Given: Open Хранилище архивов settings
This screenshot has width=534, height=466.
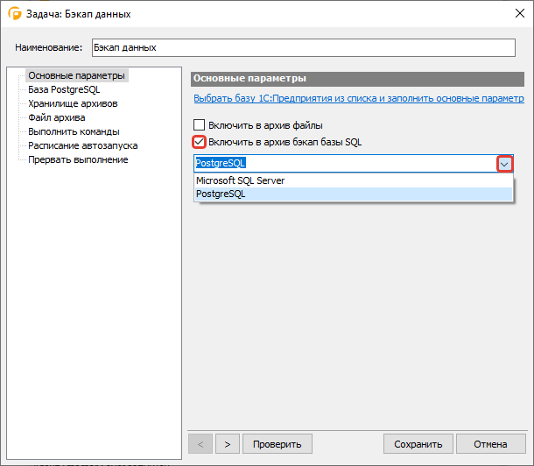Looking at the screenshot, I should point(73,103).
